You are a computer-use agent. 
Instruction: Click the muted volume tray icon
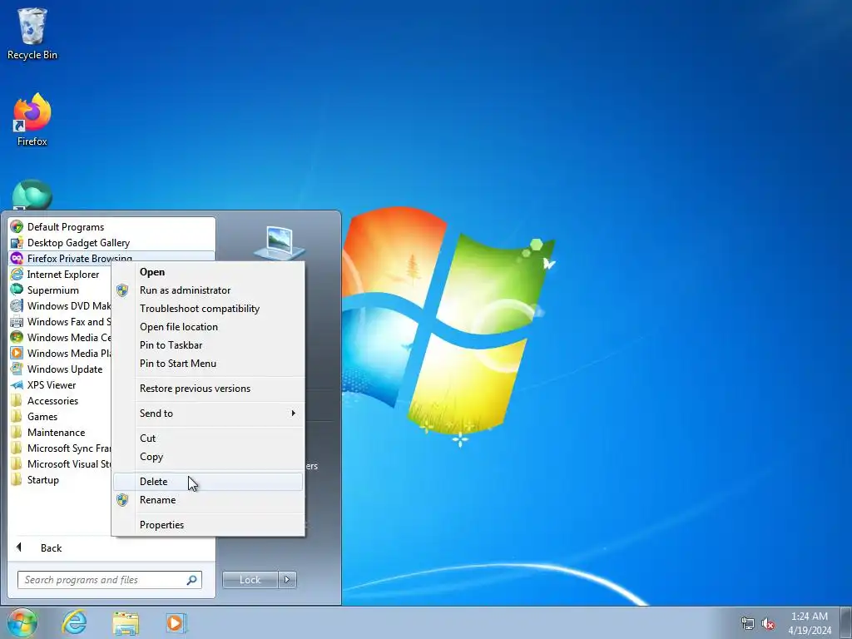[768, 624]
